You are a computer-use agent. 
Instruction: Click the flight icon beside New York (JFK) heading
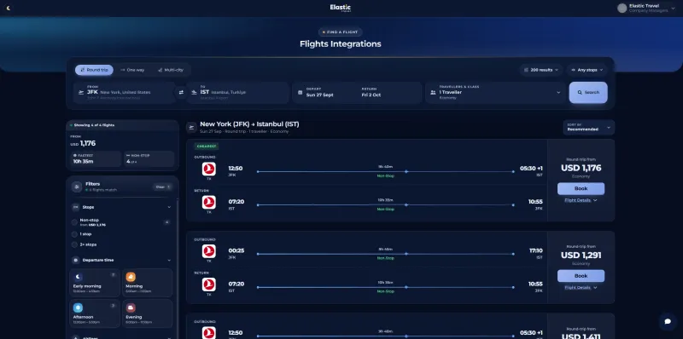coord(191,128)
